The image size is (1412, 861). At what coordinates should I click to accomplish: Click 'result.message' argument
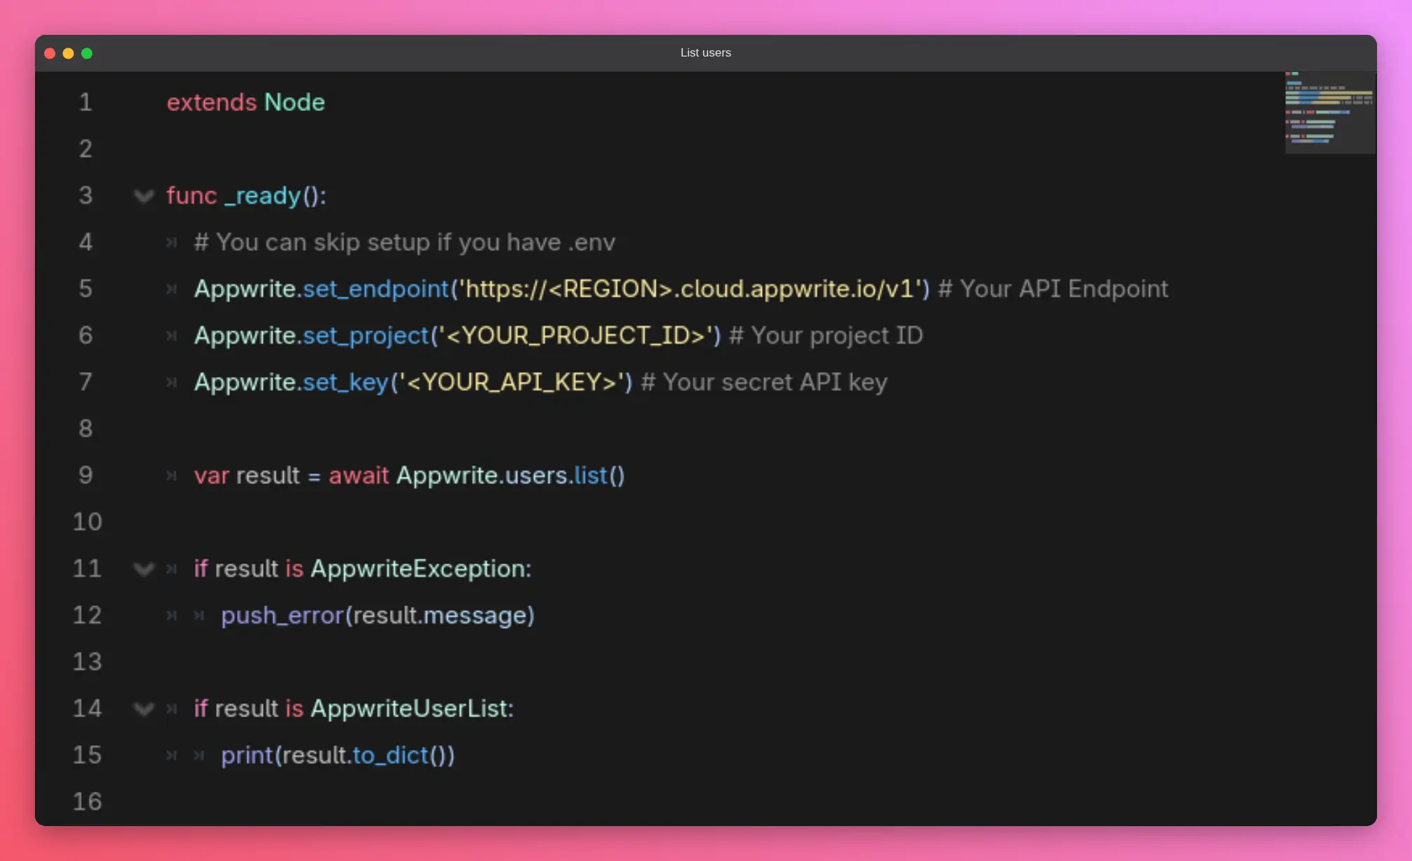click(439, 615)
